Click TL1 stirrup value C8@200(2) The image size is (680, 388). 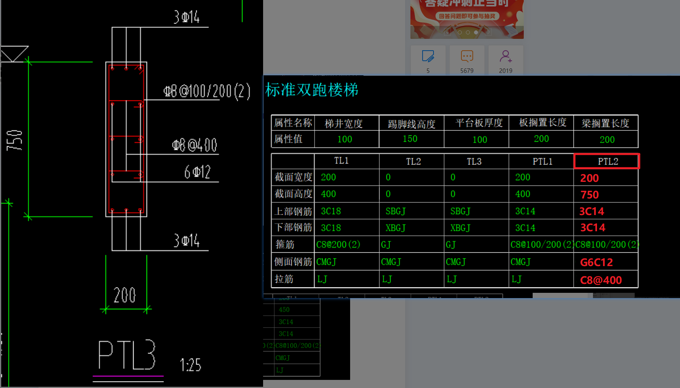click(x=338, y=245)
